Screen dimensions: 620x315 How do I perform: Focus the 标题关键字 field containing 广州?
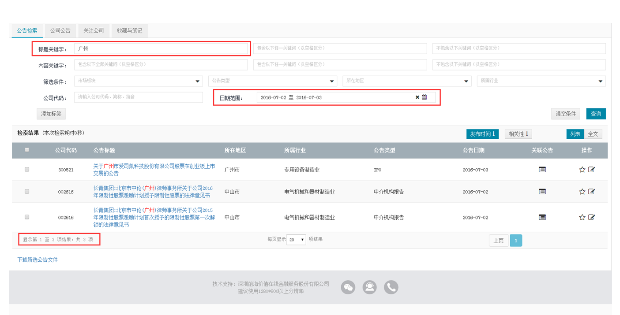(x=161, y=48)
